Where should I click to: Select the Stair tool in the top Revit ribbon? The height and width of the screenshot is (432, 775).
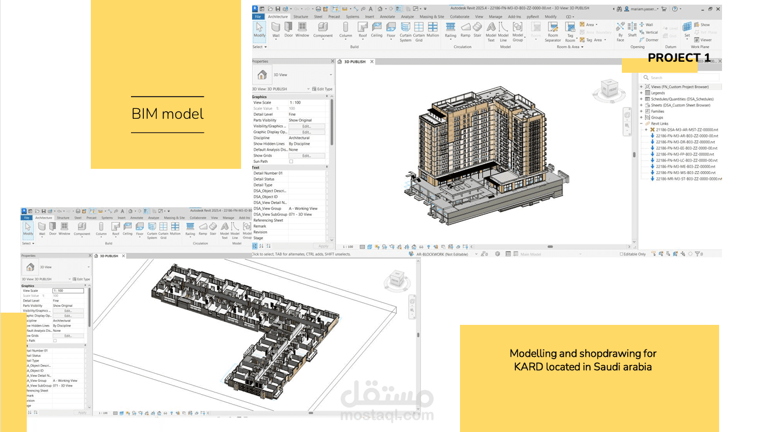click(477, 29)
